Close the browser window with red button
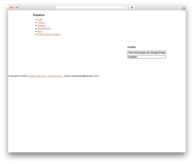 tap(11, 8)
